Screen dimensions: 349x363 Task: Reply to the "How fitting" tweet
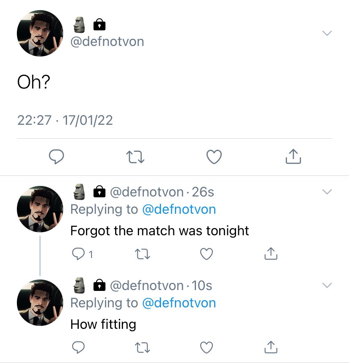(x=78, y=347)
